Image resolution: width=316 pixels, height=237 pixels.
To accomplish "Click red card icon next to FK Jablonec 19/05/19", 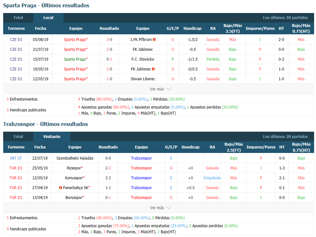I will (x=153, y=69).
